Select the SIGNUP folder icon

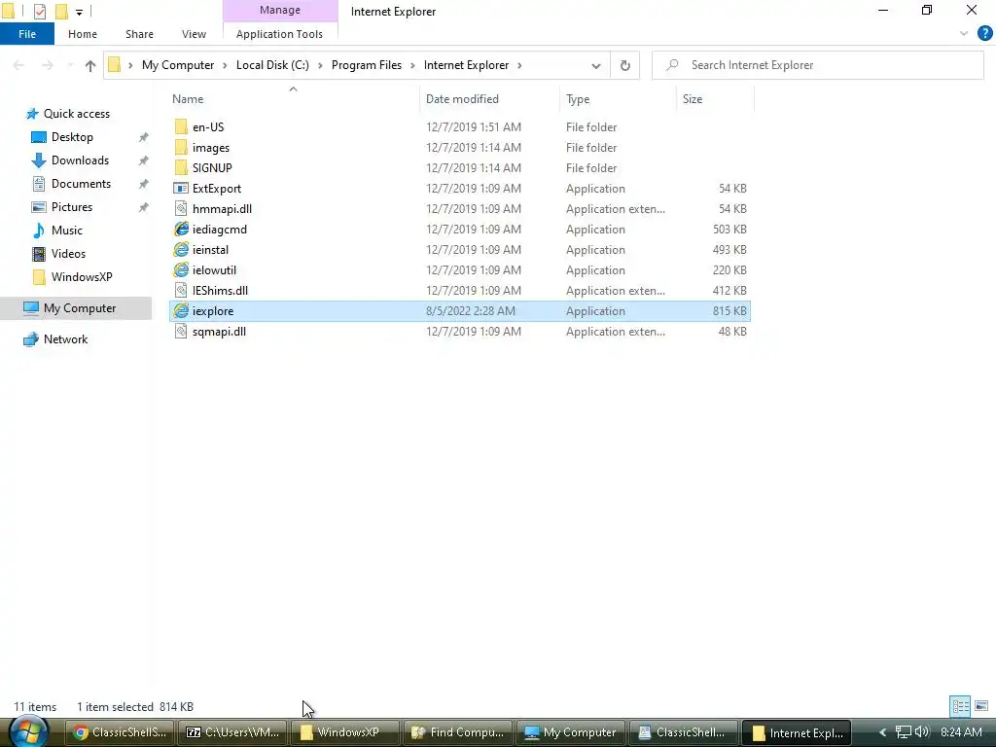[181, 167]
